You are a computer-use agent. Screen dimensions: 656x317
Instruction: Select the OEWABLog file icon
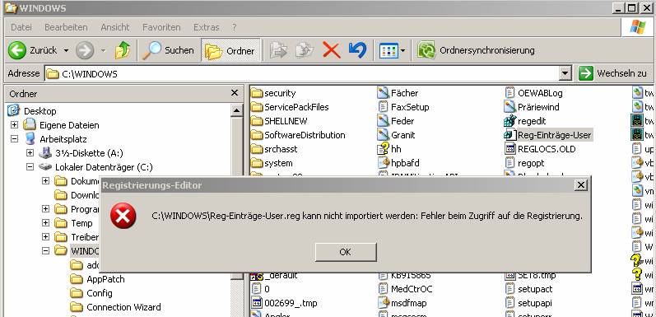509,93
